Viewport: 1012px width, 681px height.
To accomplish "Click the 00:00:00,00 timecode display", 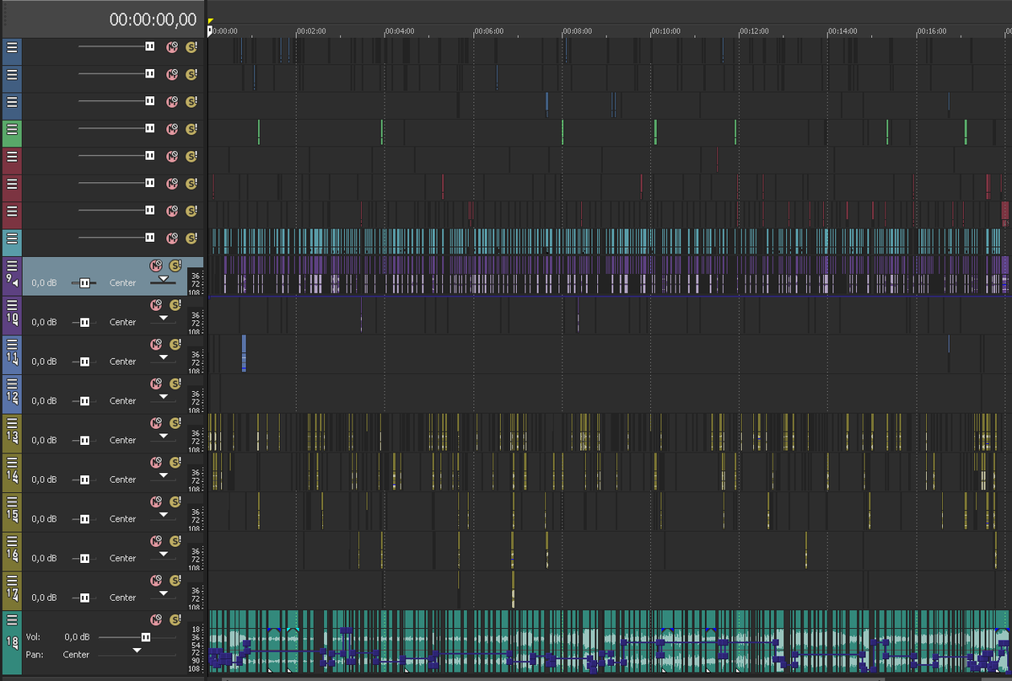I will click(153, 19).
